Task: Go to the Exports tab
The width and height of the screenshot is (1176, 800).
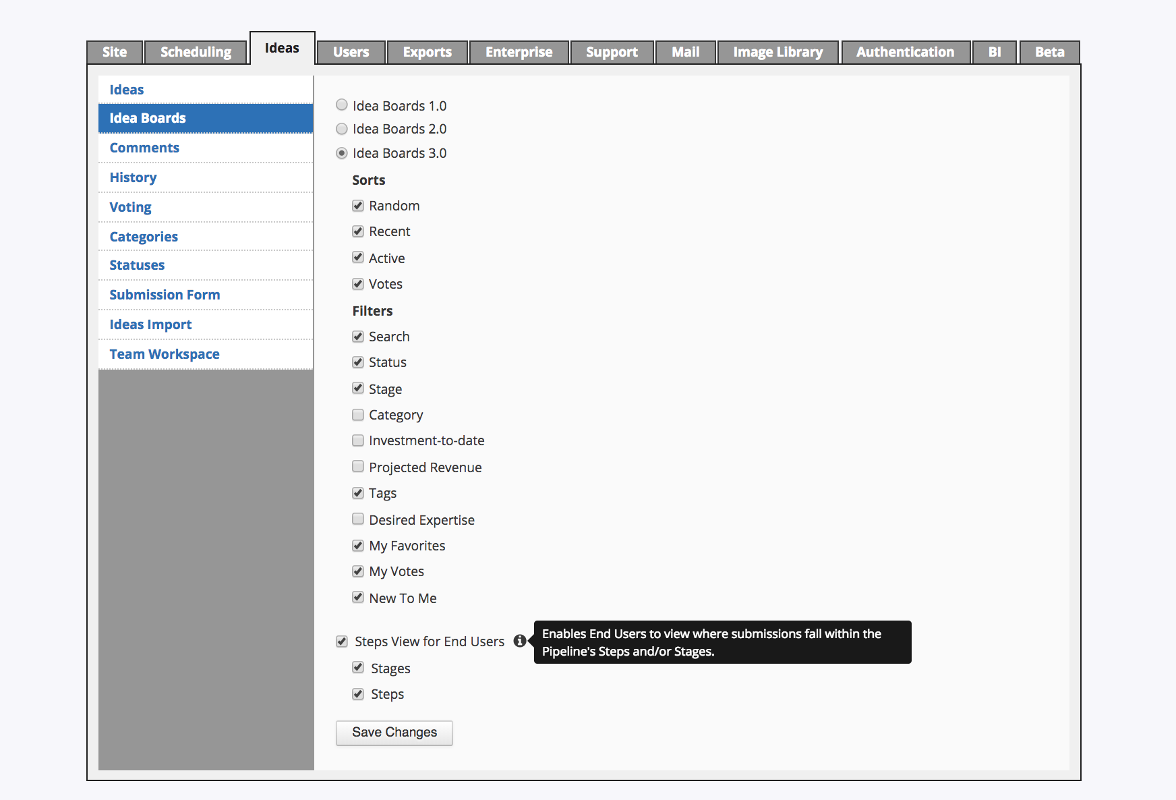Action: point(428,52)
